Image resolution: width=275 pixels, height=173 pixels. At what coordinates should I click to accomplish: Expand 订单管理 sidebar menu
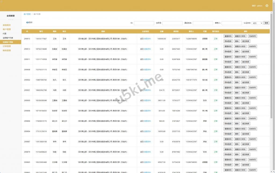7,46
